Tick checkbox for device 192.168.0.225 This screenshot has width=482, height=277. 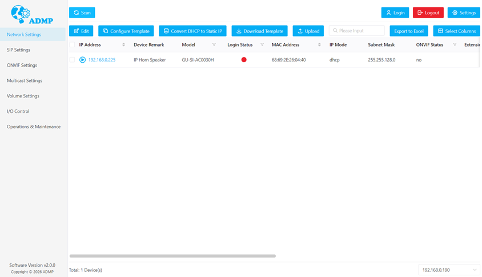pyautogui.click(x=72, y=60)
